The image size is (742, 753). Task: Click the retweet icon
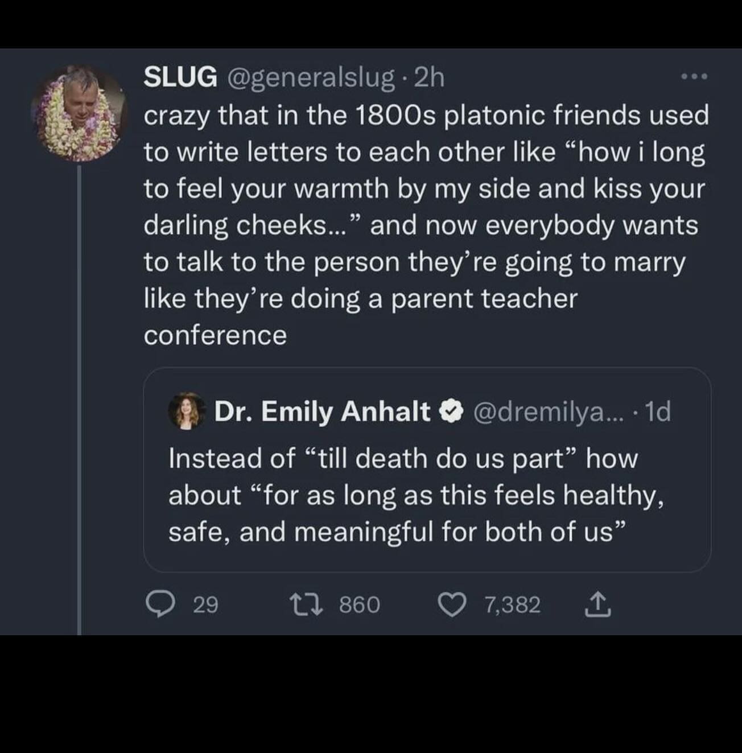[x=306, y=604]
